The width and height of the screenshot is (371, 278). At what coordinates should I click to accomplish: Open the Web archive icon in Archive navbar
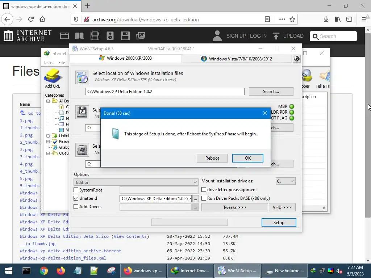pos(64,36)
